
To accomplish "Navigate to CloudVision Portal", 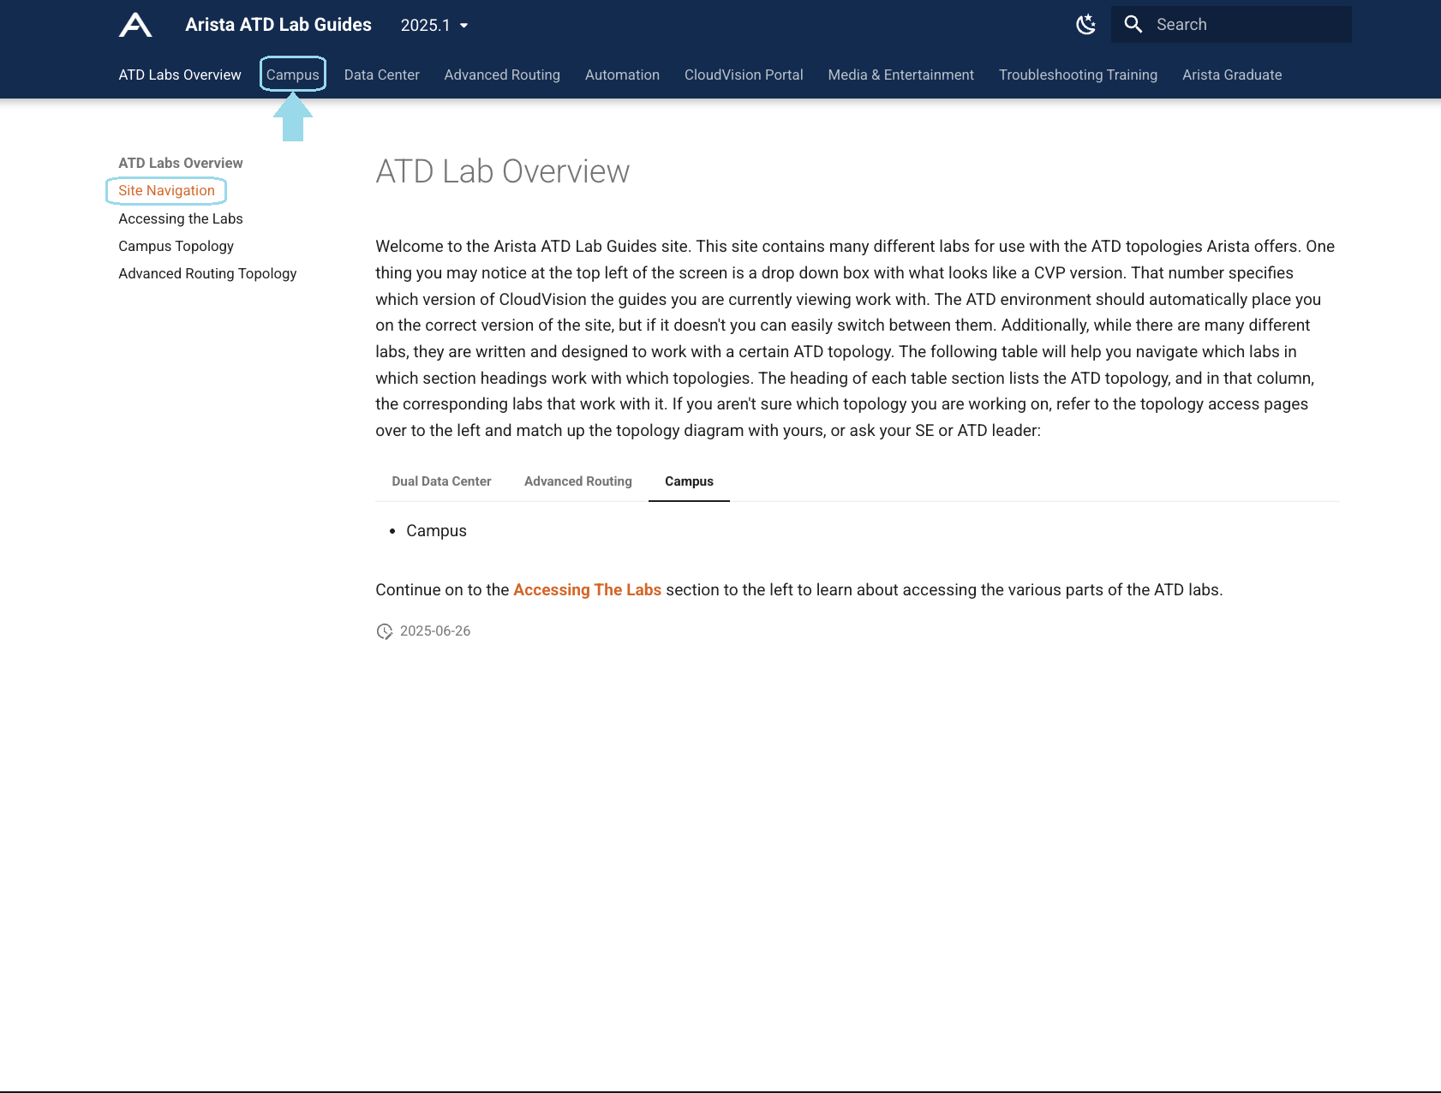I will 743,75.
